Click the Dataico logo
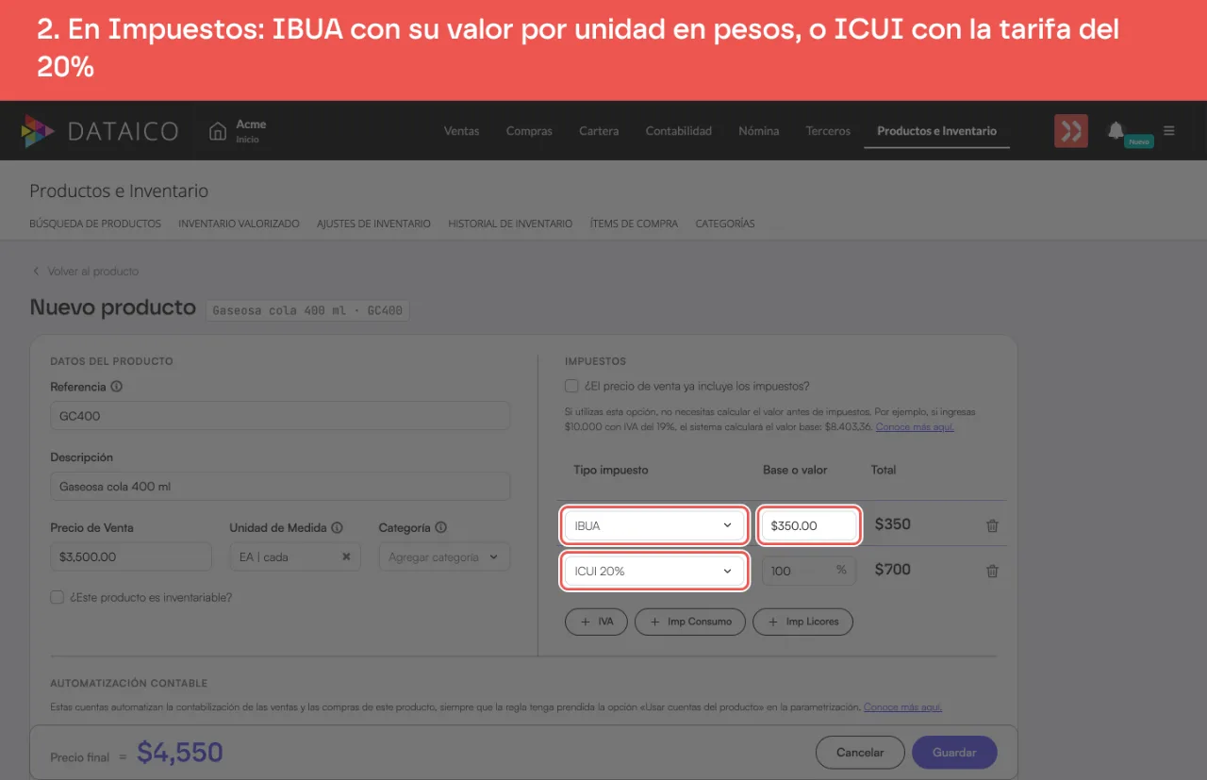 [99, 131]
